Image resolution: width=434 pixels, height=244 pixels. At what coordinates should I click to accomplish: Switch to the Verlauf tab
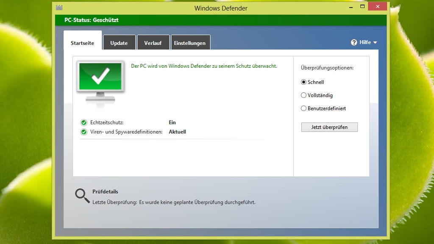(153, 42)
